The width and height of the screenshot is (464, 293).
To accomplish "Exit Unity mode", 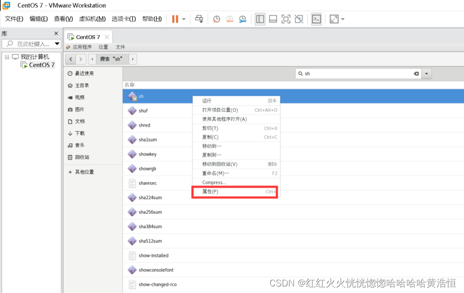I will [x=299, y=19].
